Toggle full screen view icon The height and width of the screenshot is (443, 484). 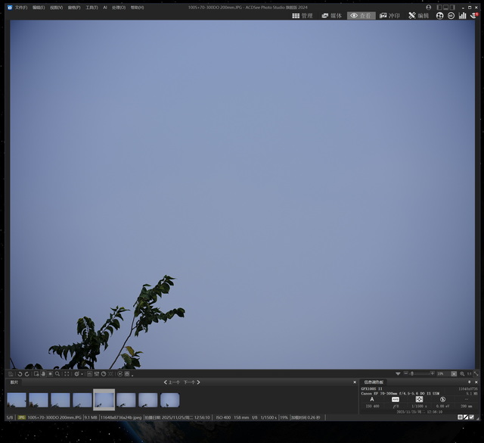[x=475, y=374]
